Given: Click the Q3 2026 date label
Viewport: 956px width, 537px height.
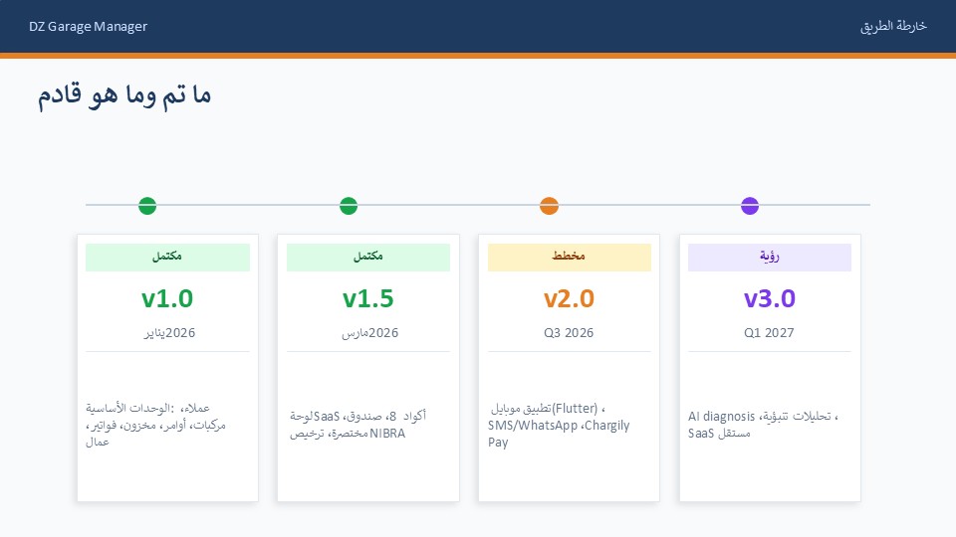Looking at the screenshot, I should 569,333.
